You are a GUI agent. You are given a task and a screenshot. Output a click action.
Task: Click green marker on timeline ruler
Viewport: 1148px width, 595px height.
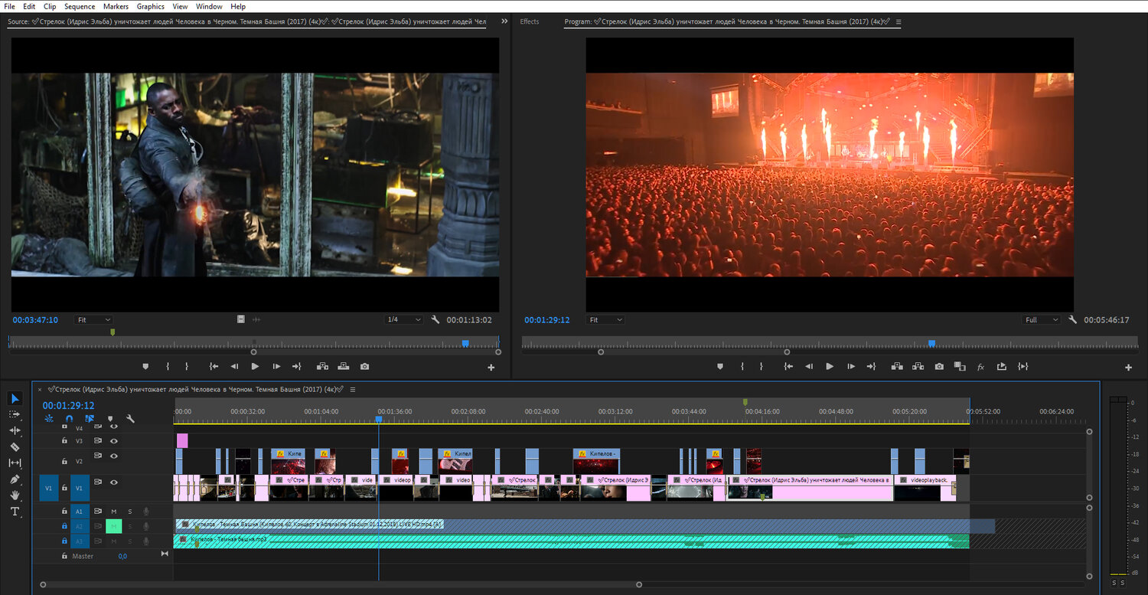tap(745, 402)
